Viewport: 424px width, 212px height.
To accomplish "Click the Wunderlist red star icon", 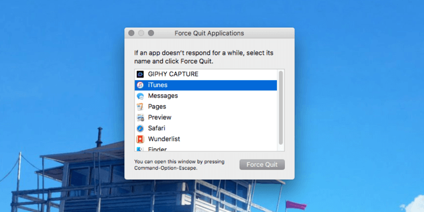I will coord(140,139).
